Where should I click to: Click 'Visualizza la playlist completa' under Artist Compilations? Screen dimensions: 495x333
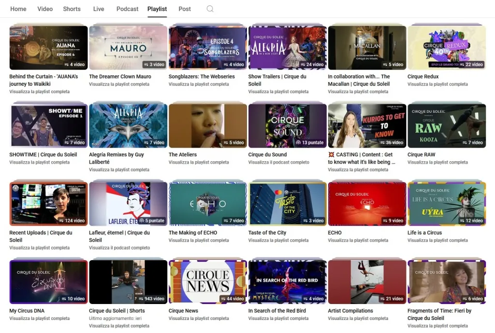[x=358, y=319]
